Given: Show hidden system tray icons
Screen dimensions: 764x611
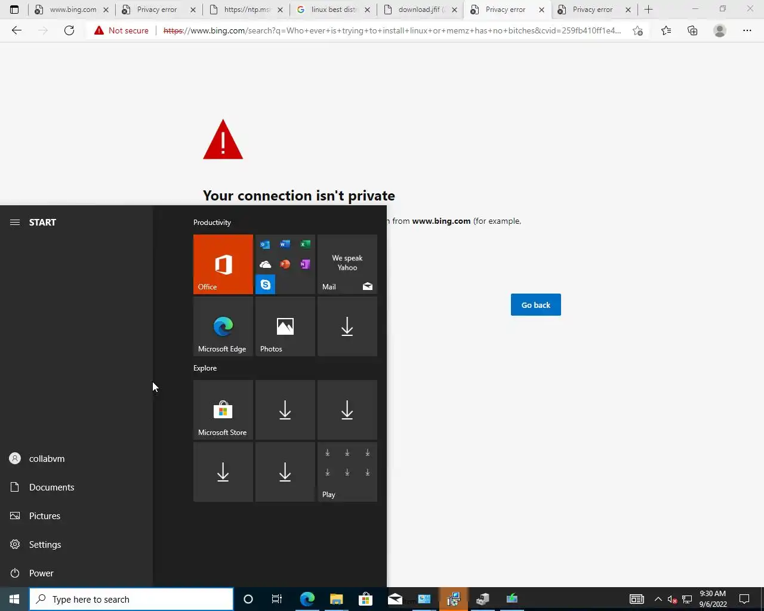Looking at the screenshot, I should pyautogui.click(x=658, y=599).
